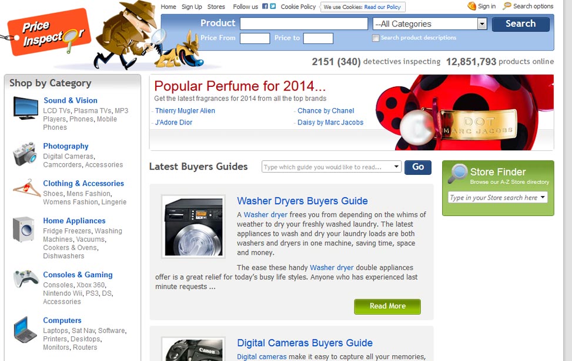Go to Home in top menu
This screenshot has width=572, height=361.
click(168, 6)
